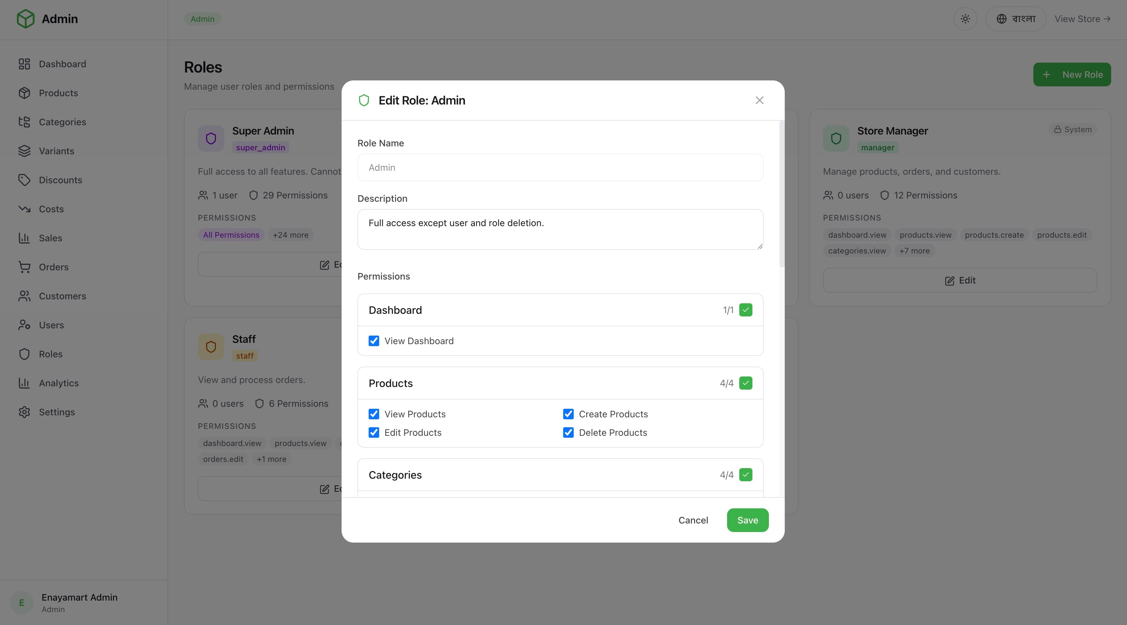1127x625 pixels.
Task: Click the Users gear-person icon
Action: click(x=24, y=325)
